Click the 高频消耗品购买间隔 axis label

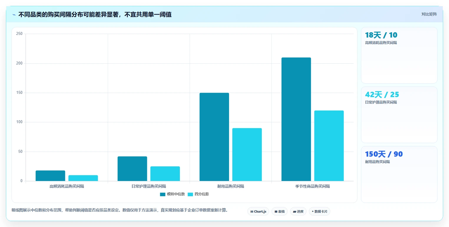(67, 186)
